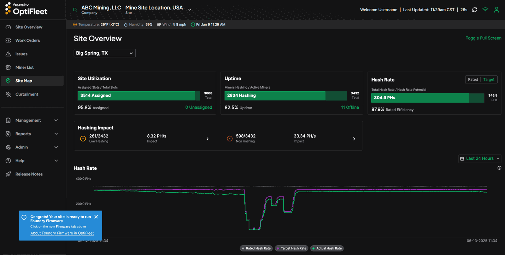Click the refresh icon in the header
The image size is (505, 255).
tap(475, 10)
